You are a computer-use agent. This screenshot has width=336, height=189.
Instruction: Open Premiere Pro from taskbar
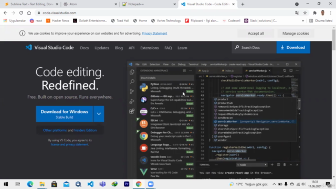127,184
